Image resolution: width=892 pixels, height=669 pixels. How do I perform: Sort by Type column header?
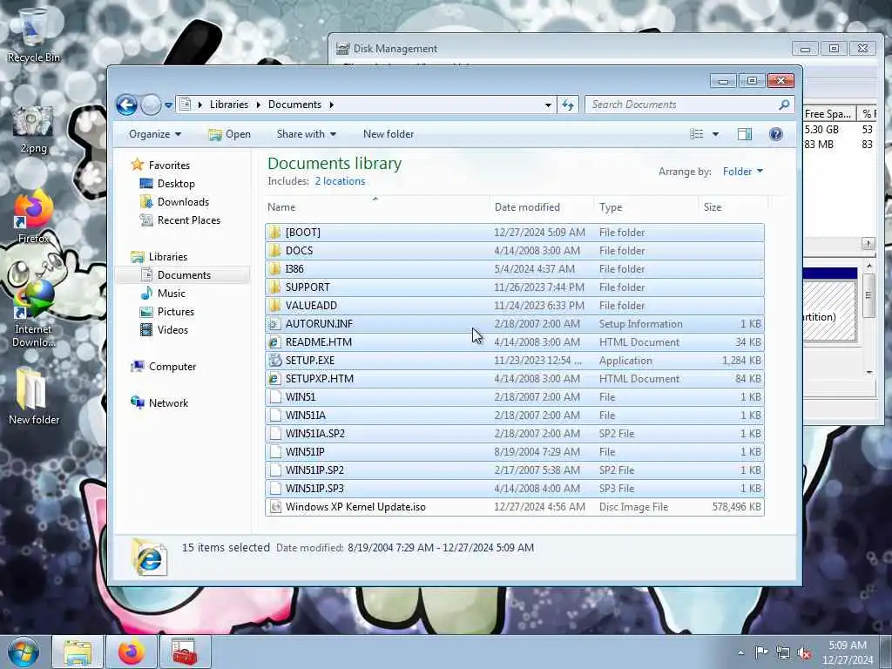pyautogui.click(x=646, y=207)
